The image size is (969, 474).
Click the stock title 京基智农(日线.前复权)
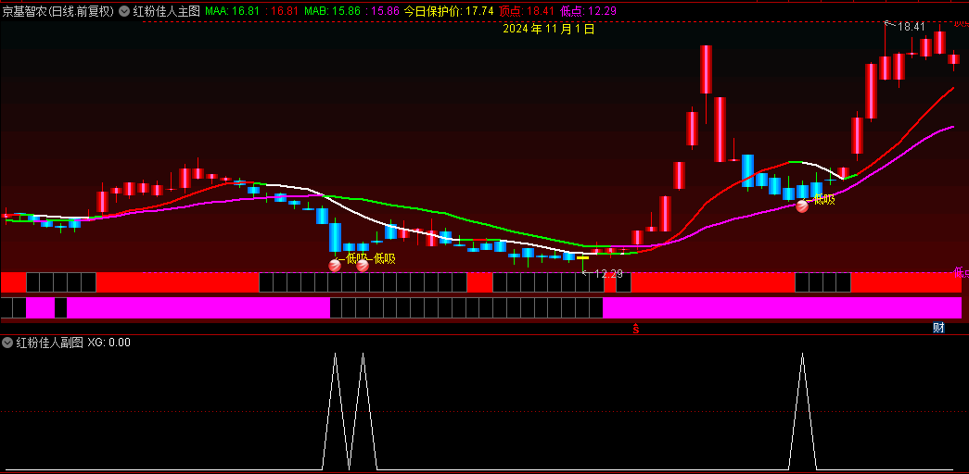point(58,10)
